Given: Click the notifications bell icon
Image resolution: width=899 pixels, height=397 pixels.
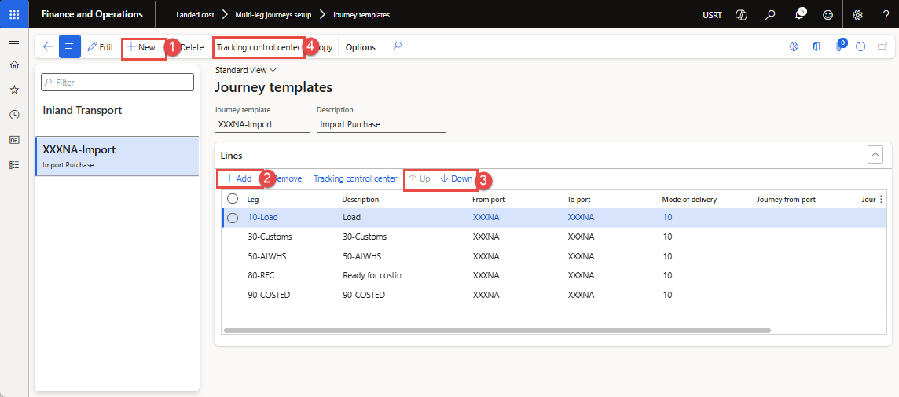Looking at the screenshot, I should pyautogui.click(x=800, y=14).
